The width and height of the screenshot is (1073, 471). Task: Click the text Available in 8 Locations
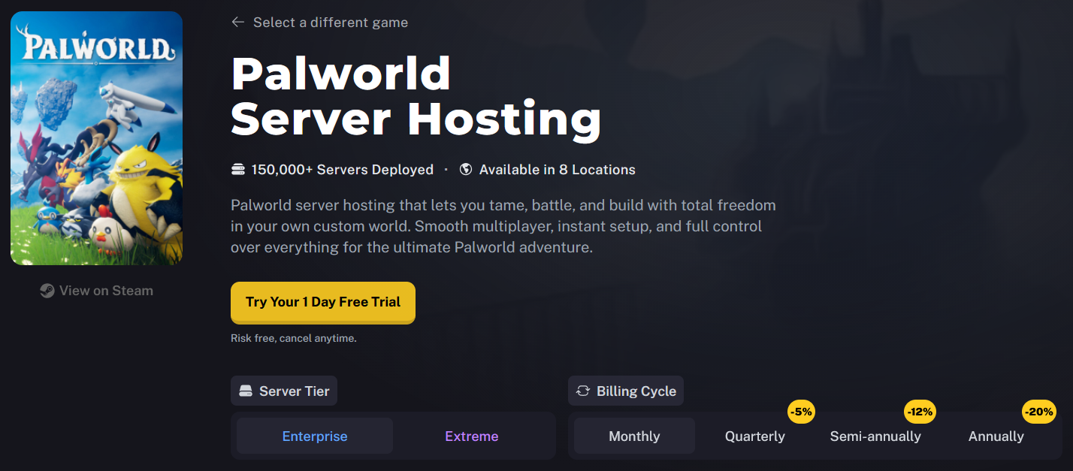click(x=558, y=170)
